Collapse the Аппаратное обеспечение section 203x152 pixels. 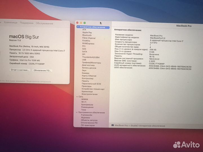pyautogui.click(x=78, y=27)
